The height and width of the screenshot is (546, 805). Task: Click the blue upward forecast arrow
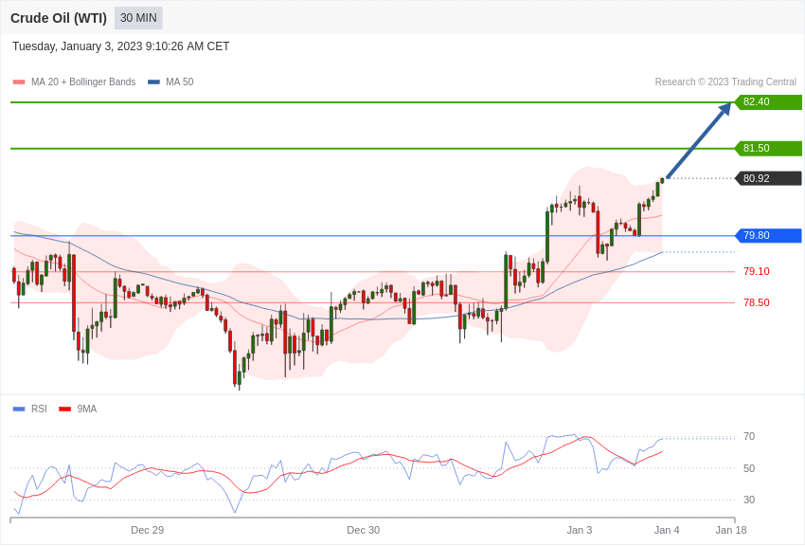(699, 140)
